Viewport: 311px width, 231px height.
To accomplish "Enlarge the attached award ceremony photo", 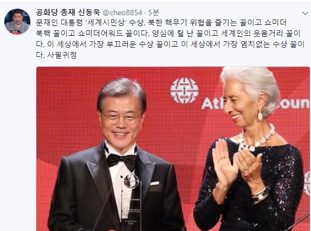I will coord(173,149).
